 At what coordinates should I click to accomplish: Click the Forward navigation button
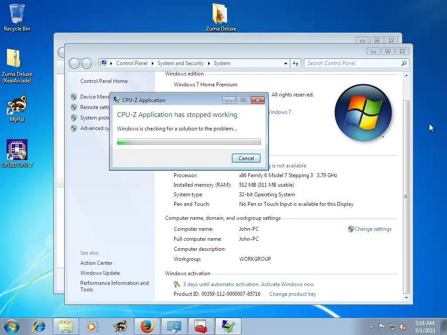[x=86, y=63]
